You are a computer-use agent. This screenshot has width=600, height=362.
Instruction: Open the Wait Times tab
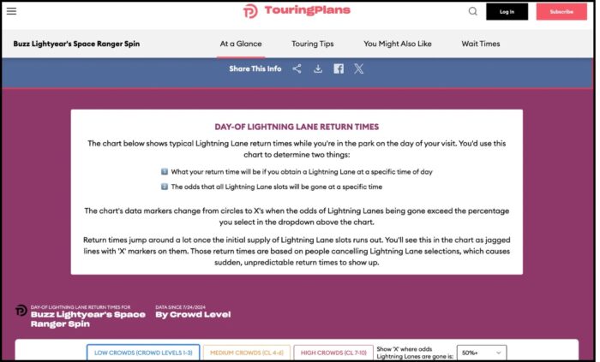click(481, 44)
